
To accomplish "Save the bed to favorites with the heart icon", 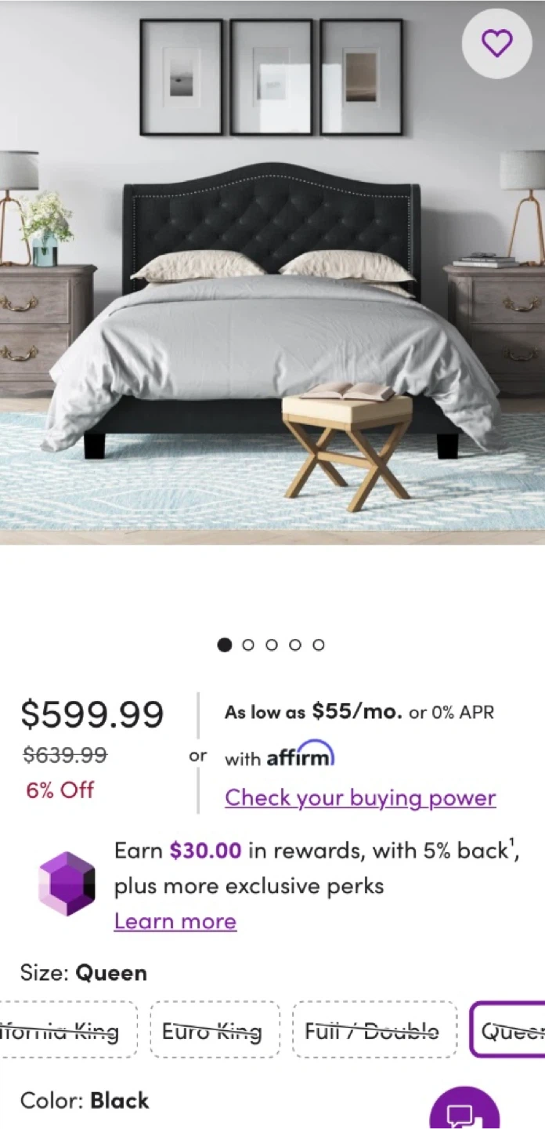I will [496, 42].
